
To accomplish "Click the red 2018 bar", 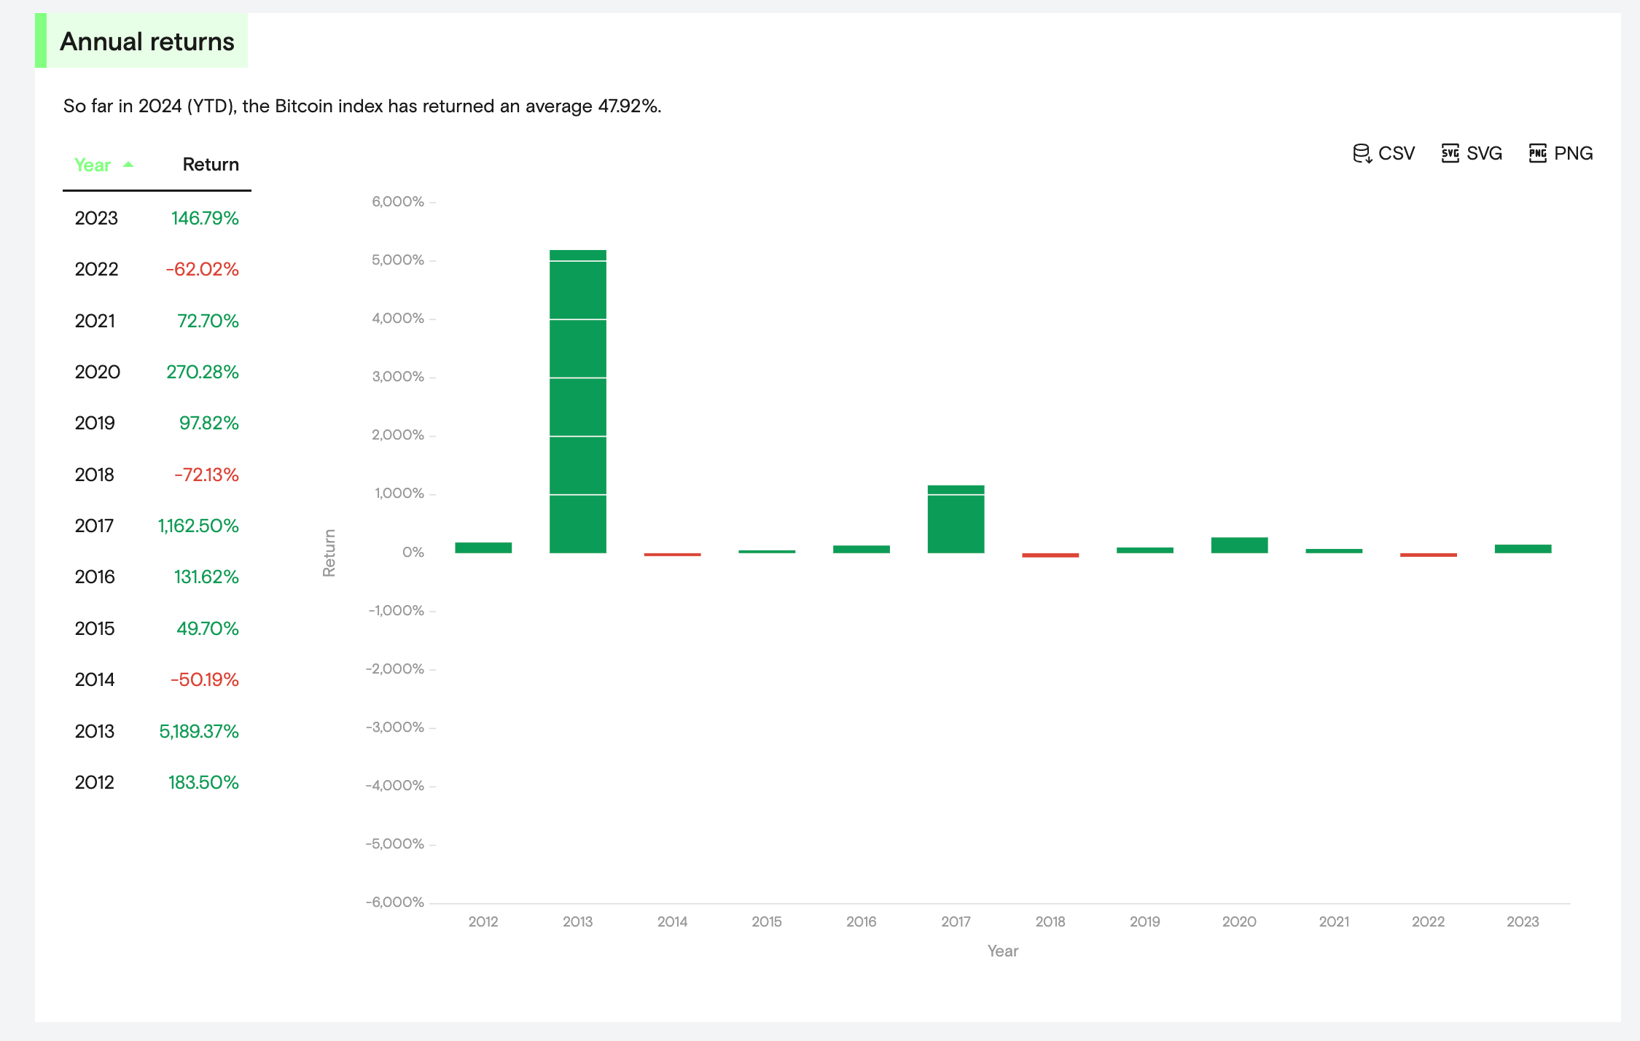I will [x=1050, y=555].
